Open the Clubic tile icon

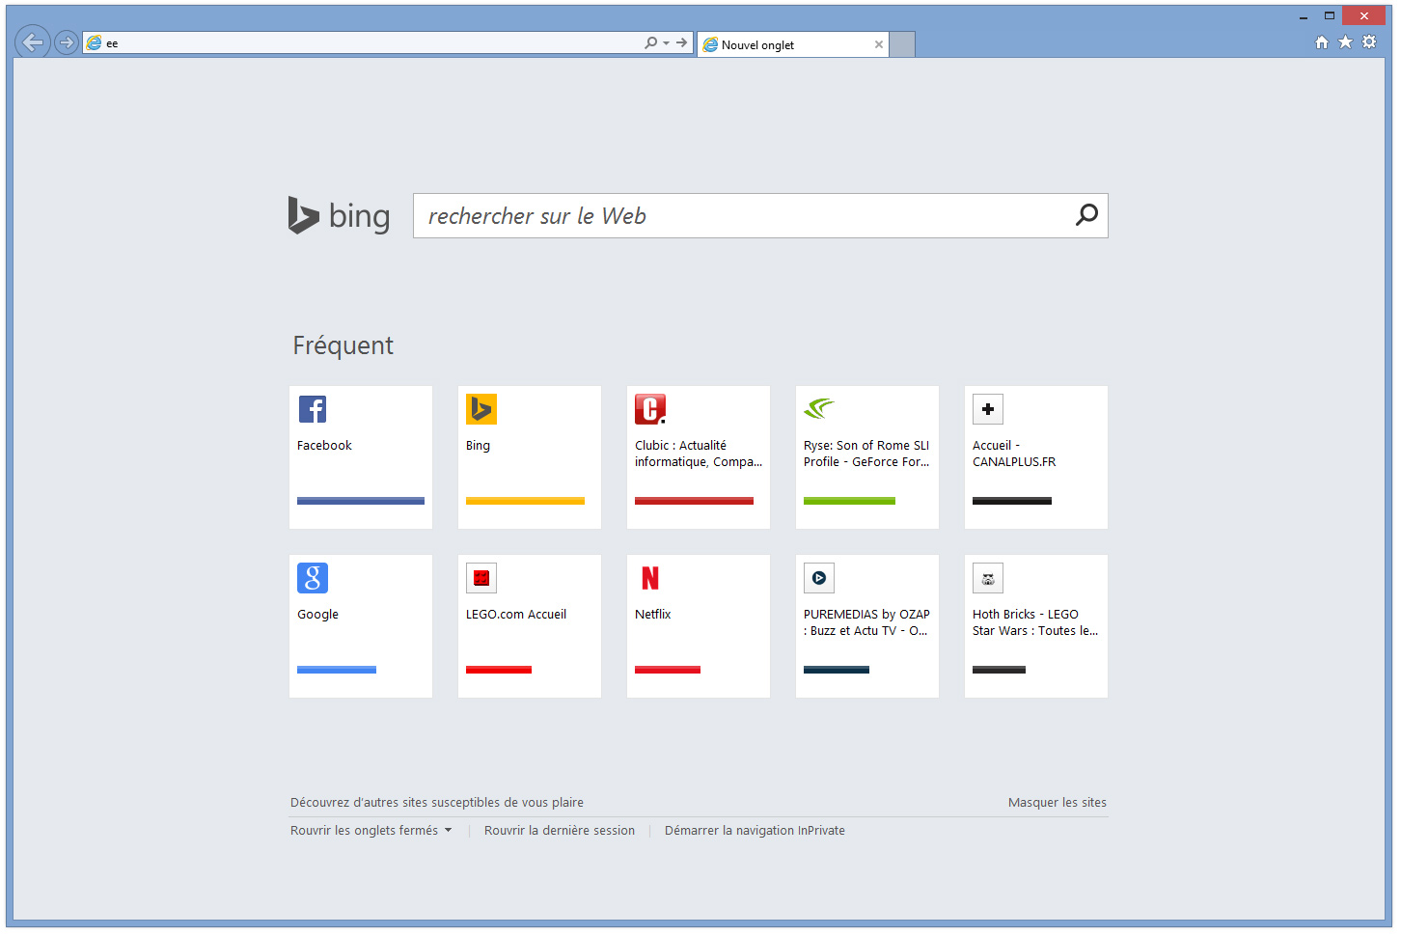(650, 409)
